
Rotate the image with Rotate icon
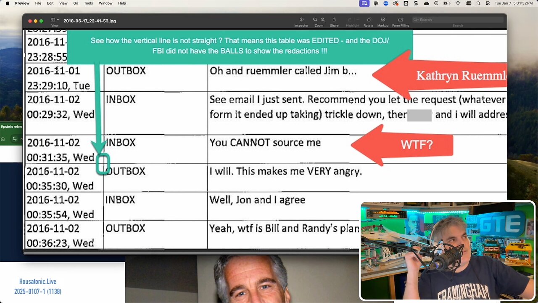369,20
